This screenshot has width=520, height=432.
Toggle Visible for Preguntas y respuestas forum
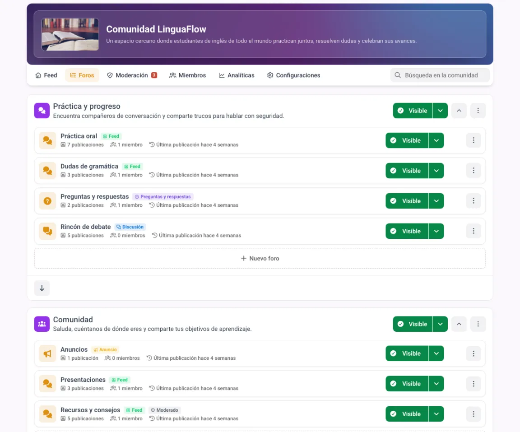(x=407, y=201)
